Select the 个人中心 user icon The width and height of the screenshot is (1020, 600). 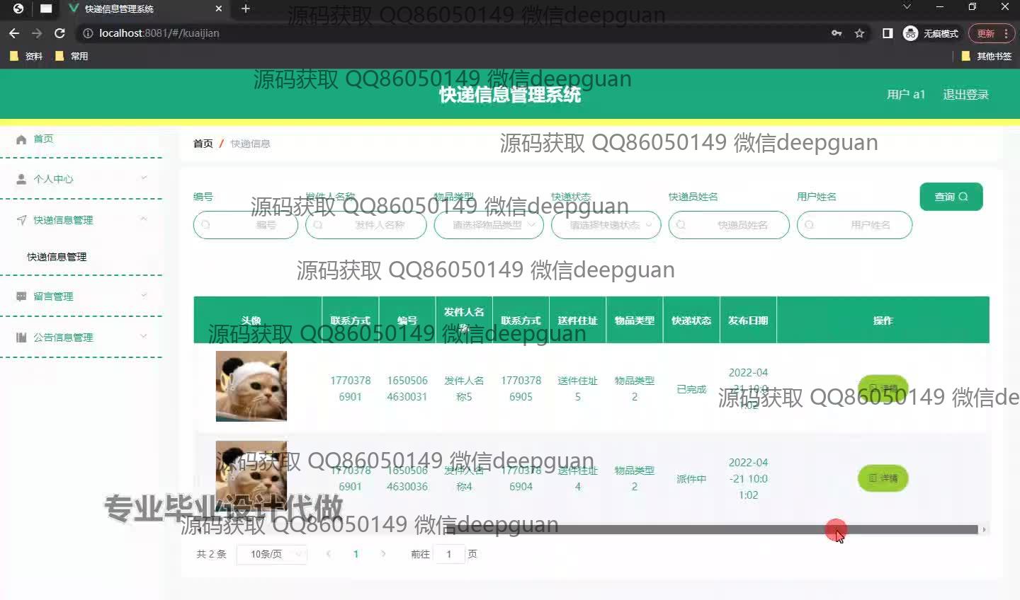pyautogui.click(x=21, y=178)
